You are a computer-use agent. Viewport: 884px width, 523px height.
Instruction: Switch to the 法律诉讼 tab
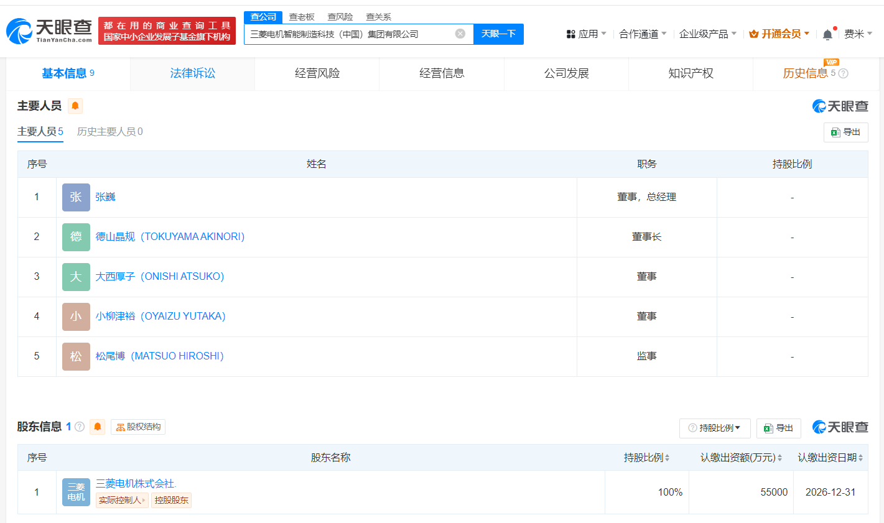192,73
